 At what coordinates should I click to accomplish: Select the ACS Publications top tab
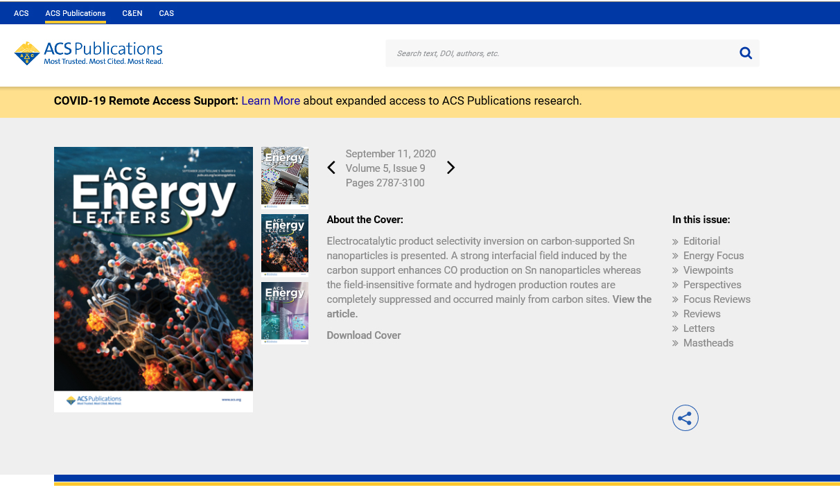[x=76, y=13]
